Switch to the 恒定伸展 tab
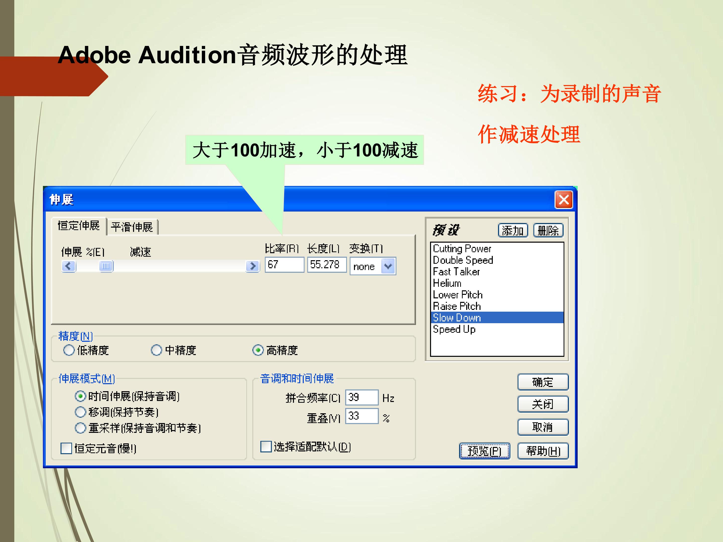This screenshot has height=542, width=723. [x=79, y=226]
